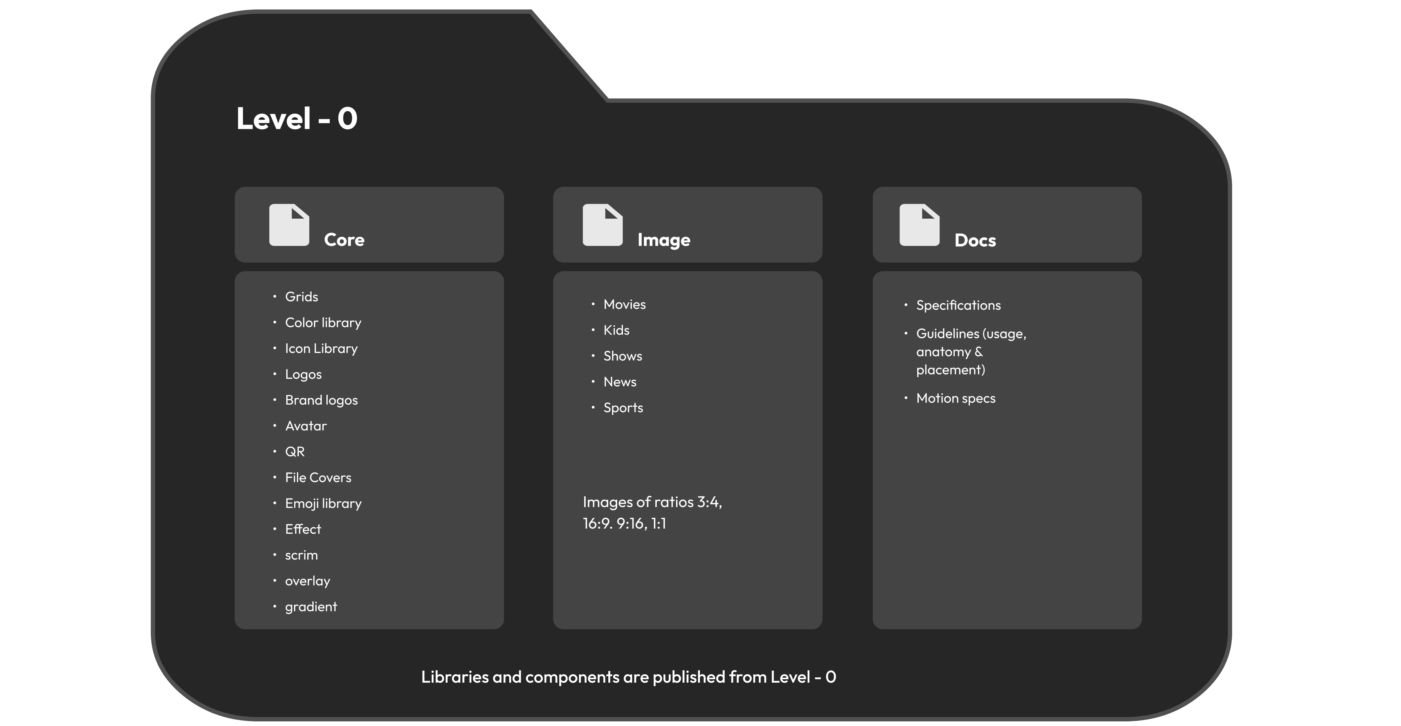
Task: Select the Motion specs item
Action: 956,398
